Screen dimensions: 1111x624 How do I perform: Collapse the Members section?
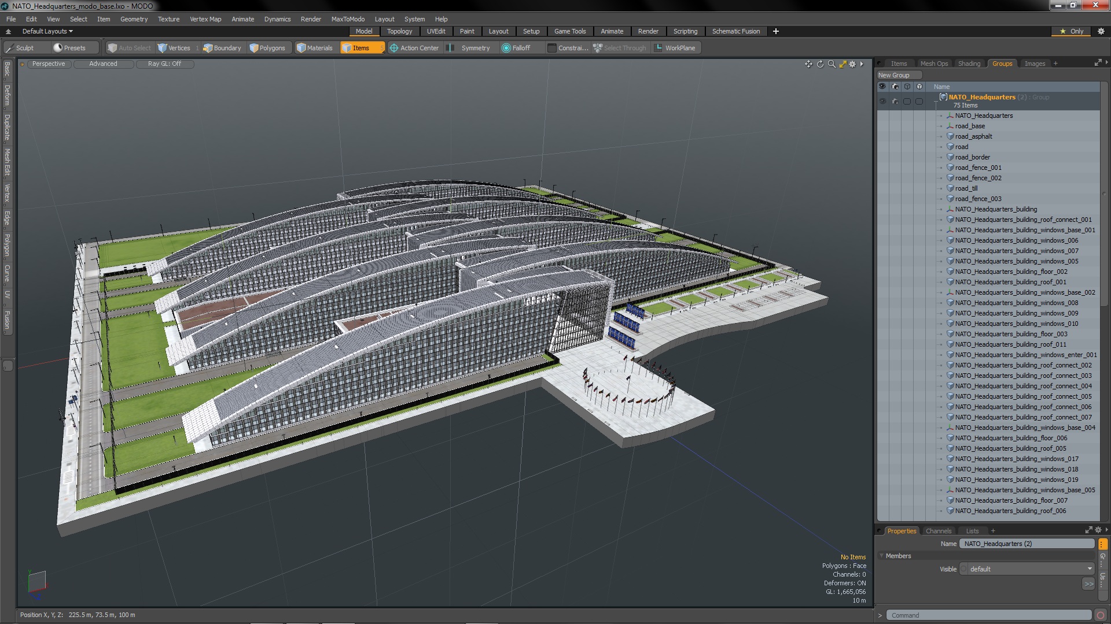[881, 556]
